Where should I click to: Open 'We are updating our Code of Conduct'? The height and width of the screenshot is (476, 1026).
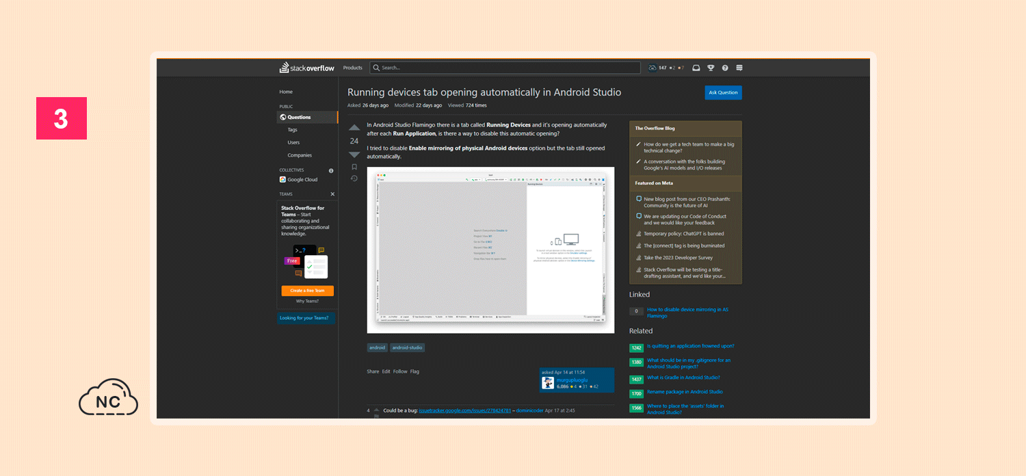click(x=685, y=220)
